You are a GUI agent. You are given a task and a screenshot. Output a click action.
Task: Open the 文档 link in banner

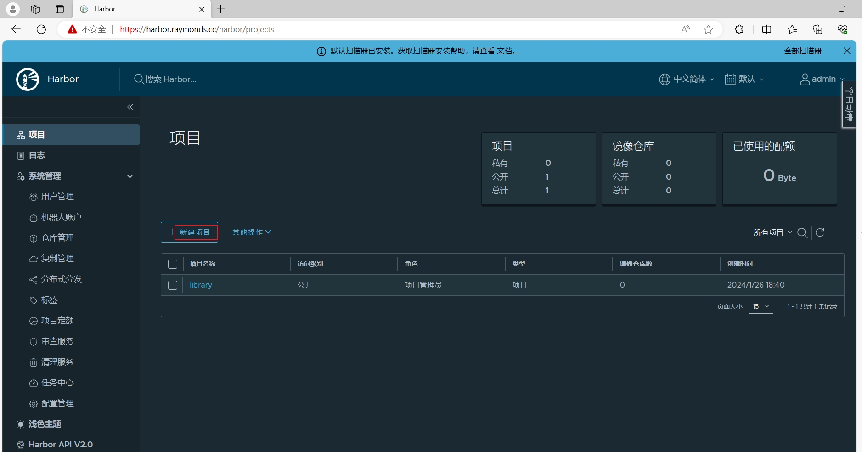[507, 51]
